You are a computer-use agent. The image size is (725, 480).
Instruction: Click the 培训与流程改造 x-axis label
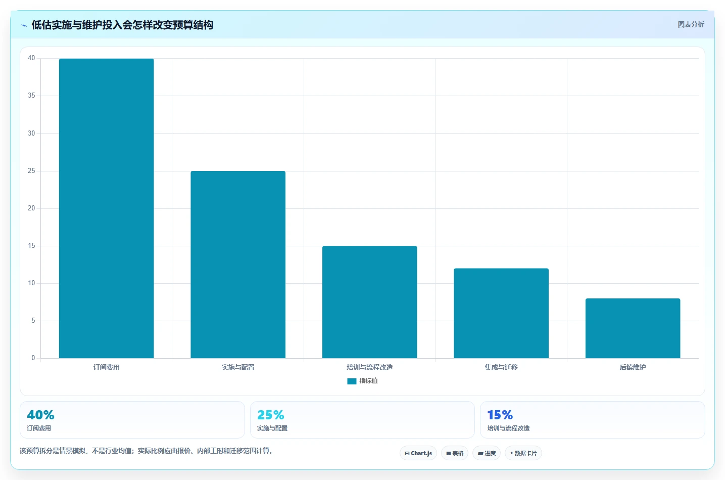[370, 368]
